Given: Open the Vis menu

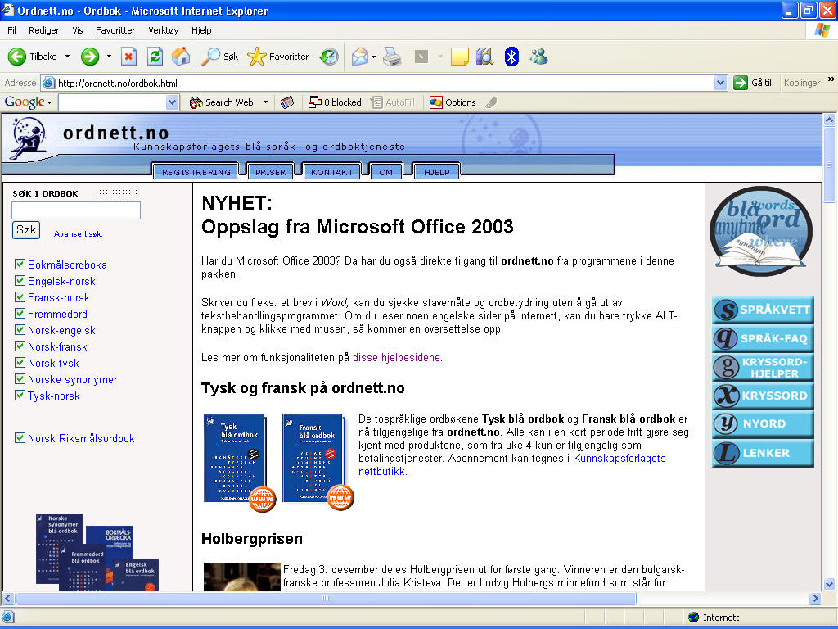Looking at the screenshot, I should (78, 30).
